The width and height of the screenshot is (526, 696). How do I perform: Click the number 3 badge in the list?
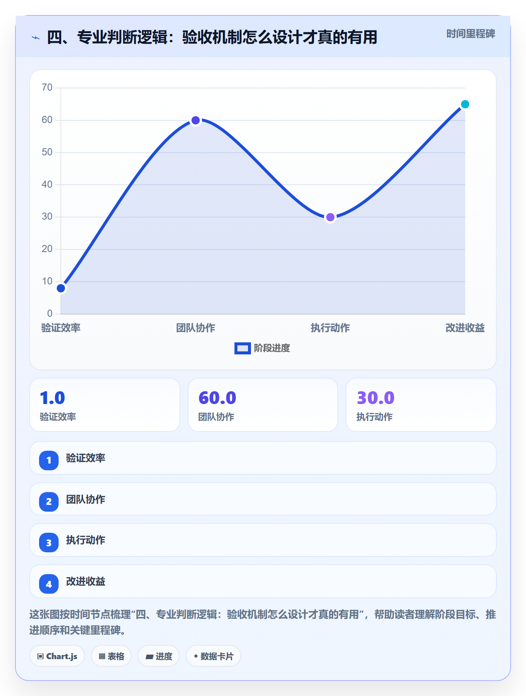49,543
